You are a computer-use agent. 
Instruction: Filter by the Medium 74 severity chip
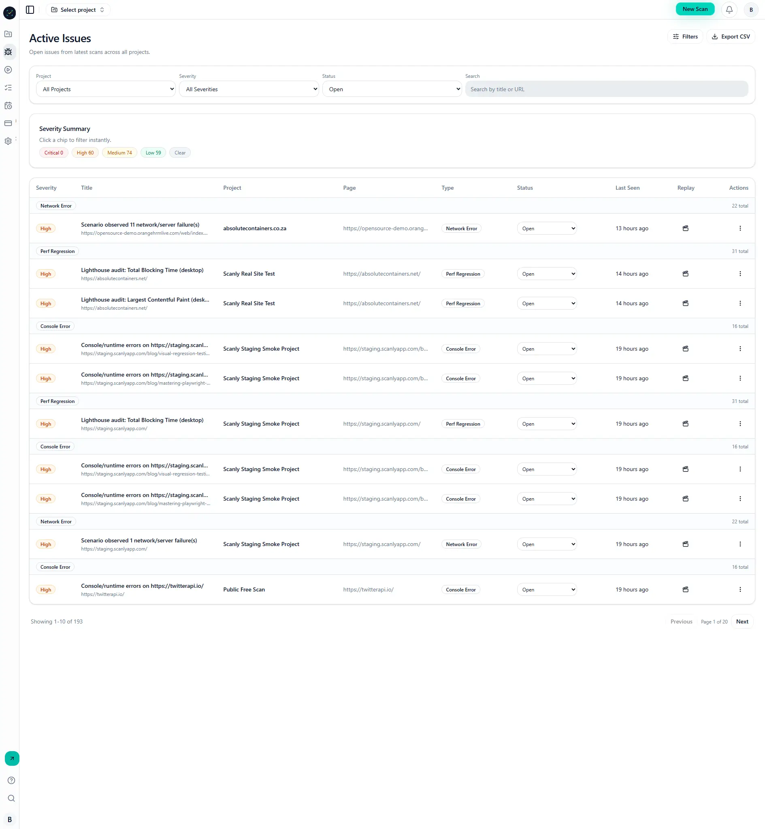(119, 152)
